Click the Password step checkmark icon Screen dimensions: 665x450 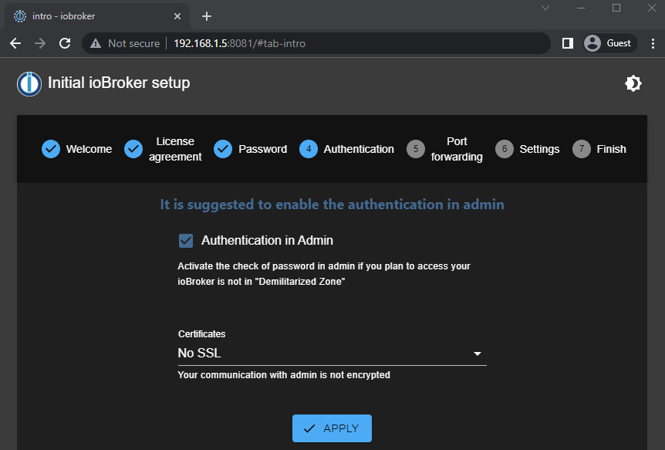[x=223, y=149]
